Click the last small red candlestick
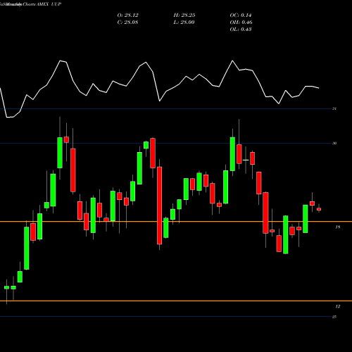This screenshot has width=352, height=352. coord(319,209)
